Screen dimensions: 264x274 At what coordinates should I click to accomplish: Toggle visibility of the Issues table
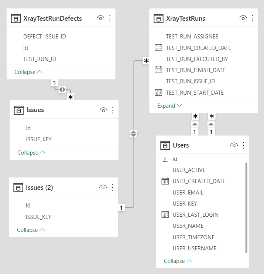tap(103, 110)
